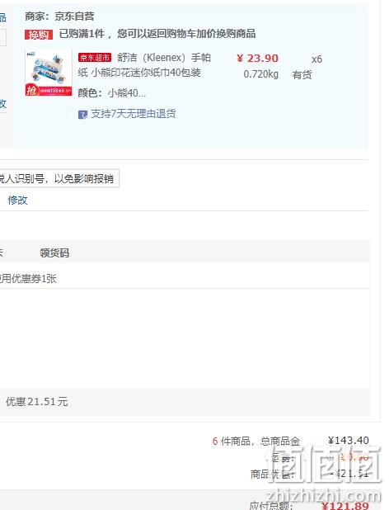Click the red 换购 badge
Screen dimensions: 389x510
point(38,34)
